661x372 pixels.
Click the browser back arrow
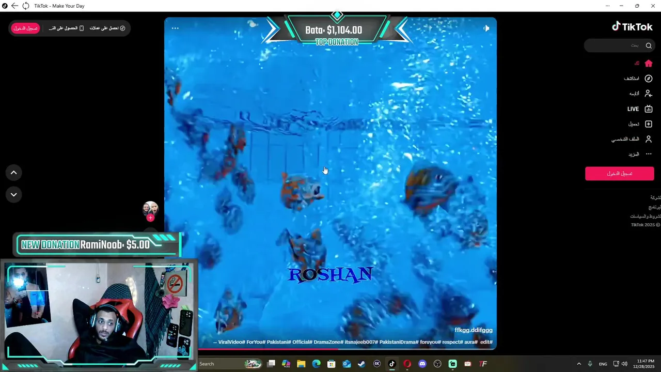[x=14, y=6]
